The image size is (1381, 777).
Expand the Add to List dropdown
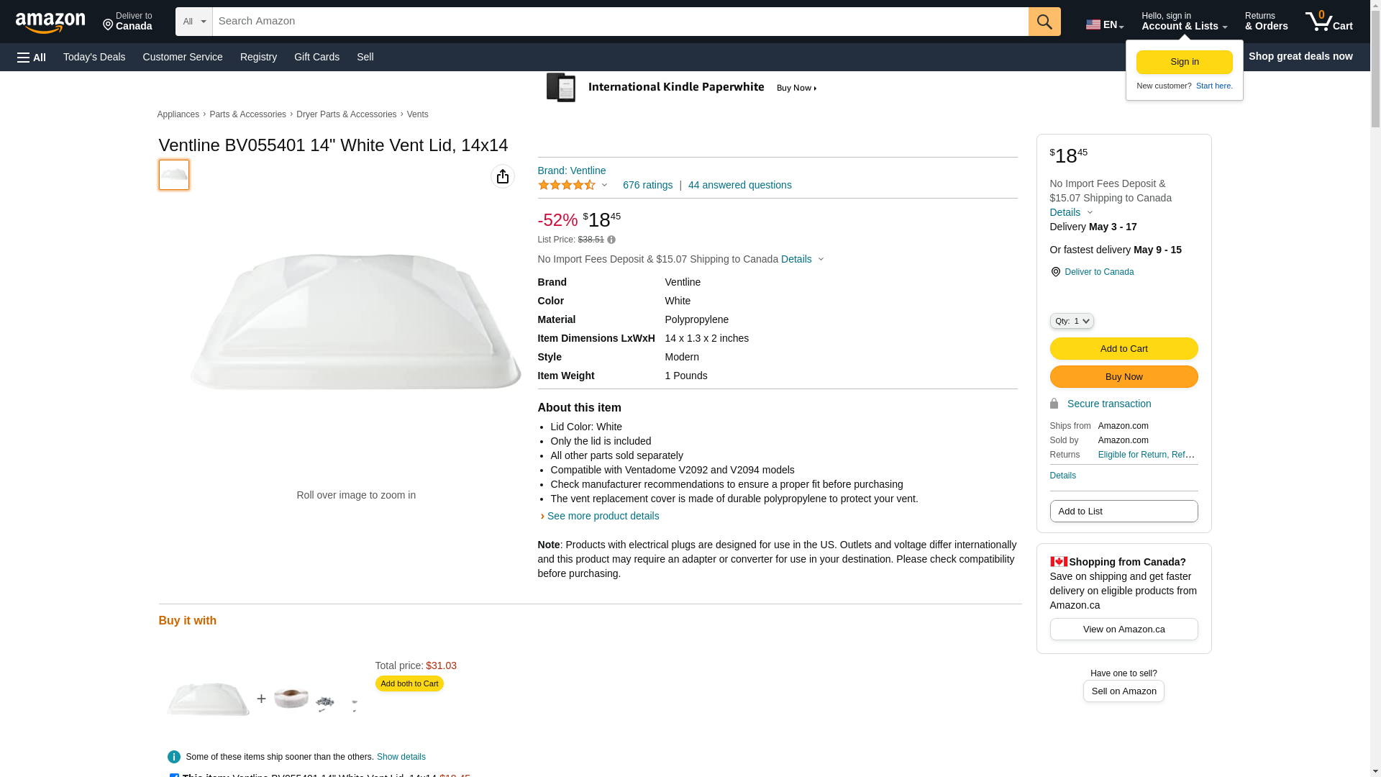[x=1123, y=511]
